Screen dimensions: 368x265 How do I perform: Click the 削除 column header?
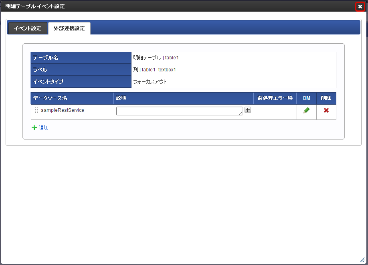pos(326,98)
